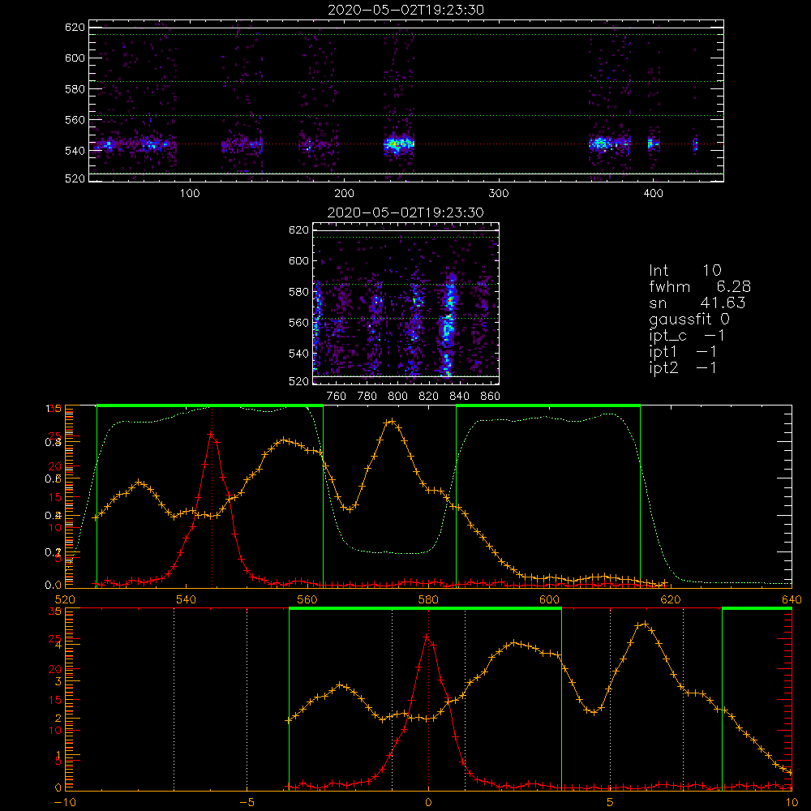Click x-axis label 0 of bottom plot
The image size is (811, 811).
click(x=428, y=802)
